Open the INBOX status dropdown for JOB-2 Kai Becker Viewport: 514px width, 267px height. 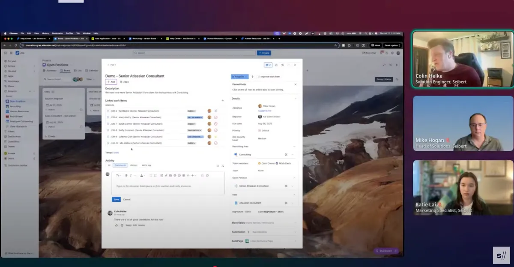click(191, 111)
